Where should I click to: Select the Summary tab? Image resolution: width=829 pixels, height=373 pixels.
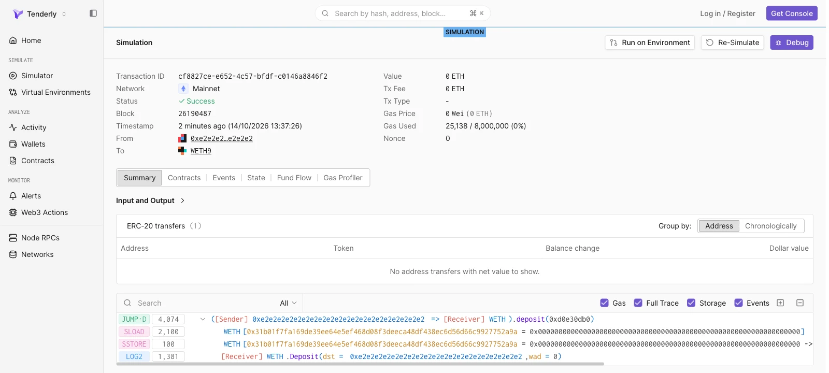139,178
